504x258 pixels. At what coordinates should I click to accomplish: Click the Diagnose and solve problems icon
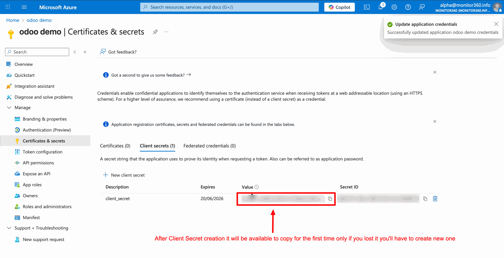point(9,97)
